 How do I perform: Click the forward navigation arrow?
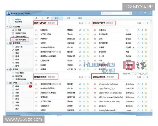click(42, 18)
